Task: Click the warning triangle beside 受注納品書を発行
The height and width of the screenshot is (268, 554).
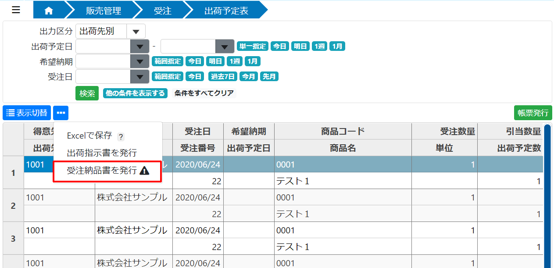Action: click(x=144, y=171)
